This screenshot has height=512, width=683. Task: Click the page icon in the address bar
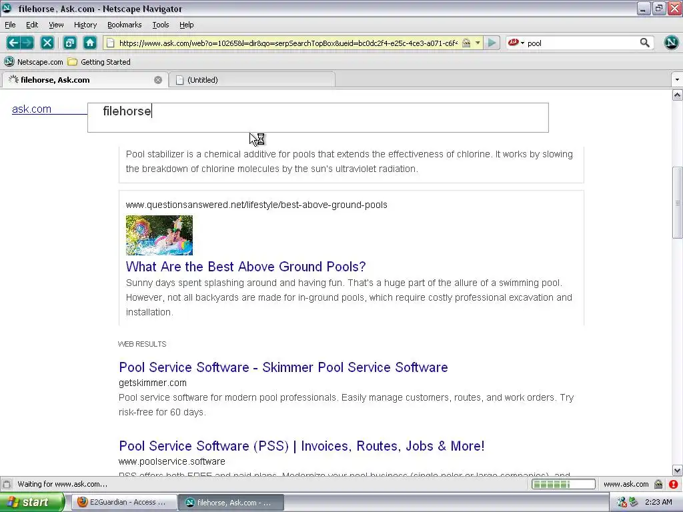point(111,43)
